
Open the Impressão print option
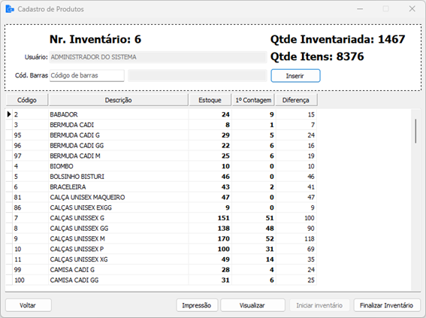point(197,305)
